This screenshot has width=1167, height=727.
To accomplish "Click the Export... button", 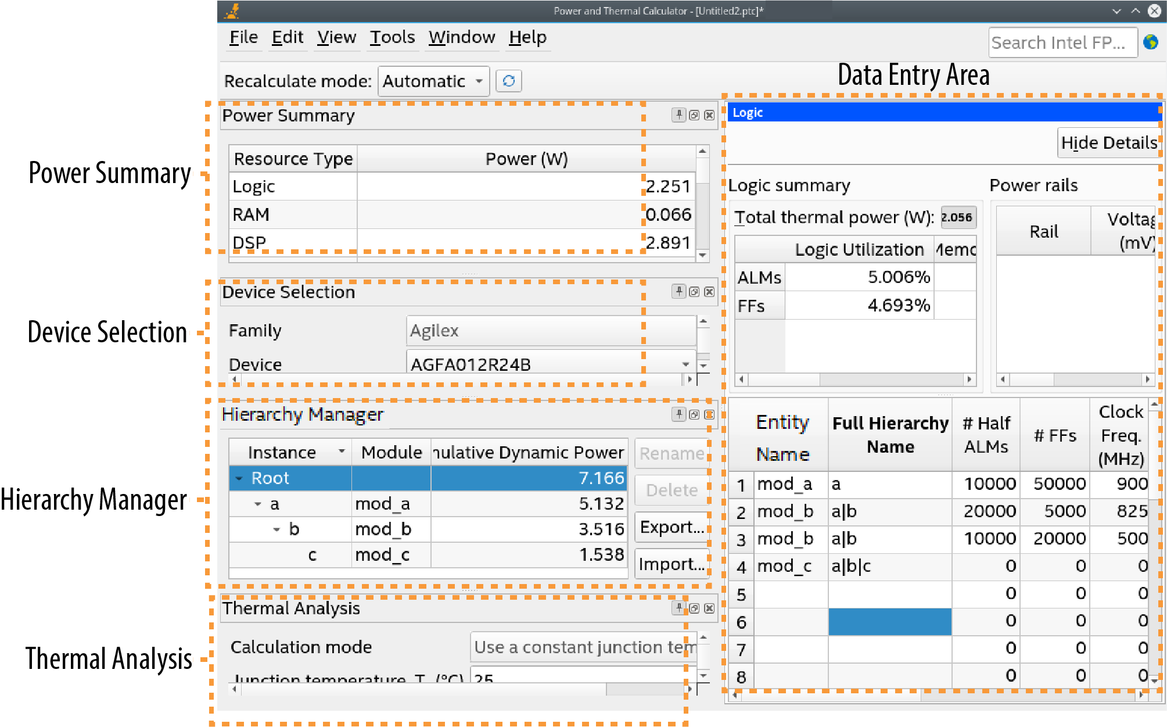I will point(672,527).
